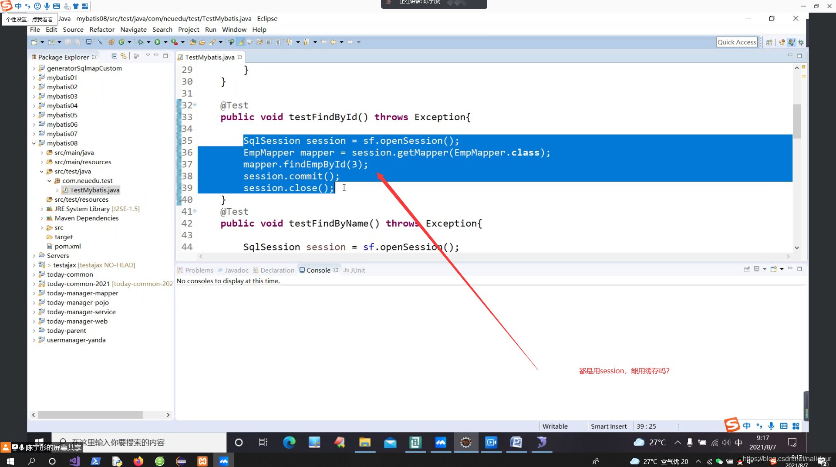Switch to the Java EE perspective icon
836x467 pixels.
point(782,42)
